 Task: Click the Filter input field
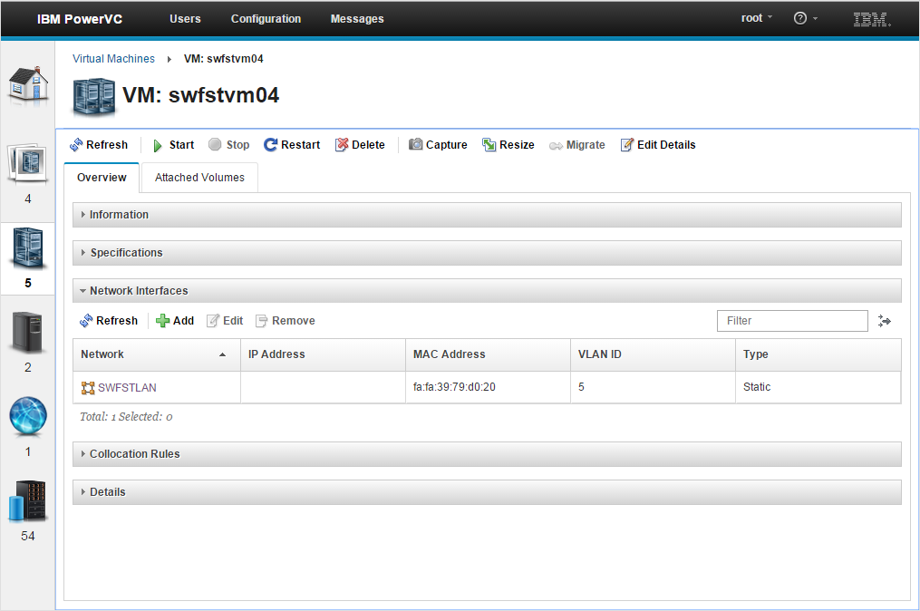792,321
